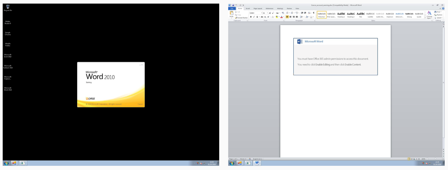Click Cut in the Clipboard group
448x170 pixels.
pyautogui.click(x=237, y=12)
